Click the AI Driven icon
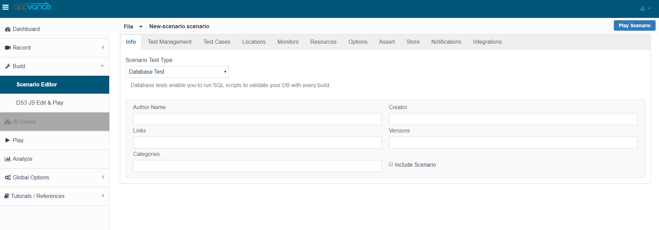Screen dimensions: 659x230 pyautogui.click(x=8, y=122)
